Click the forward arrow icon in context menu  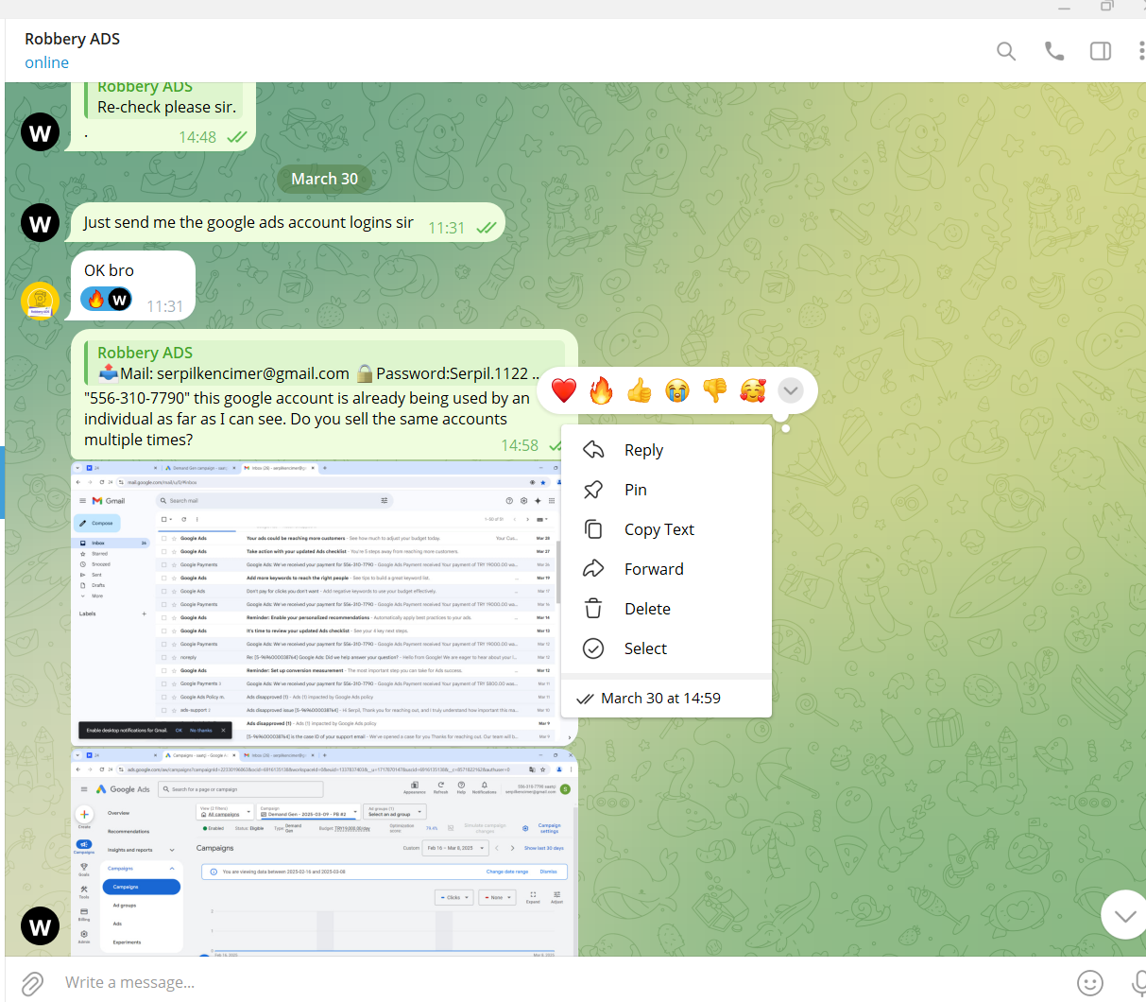[x=593, y=569]
